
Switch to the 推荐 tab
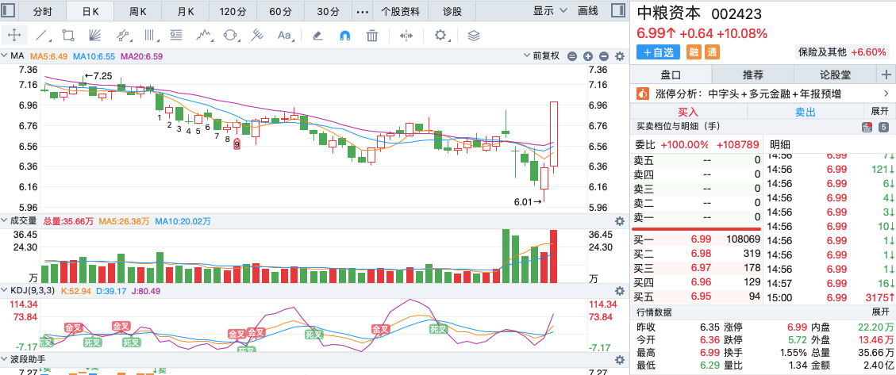pyautogui.click(x=752, y=75)
